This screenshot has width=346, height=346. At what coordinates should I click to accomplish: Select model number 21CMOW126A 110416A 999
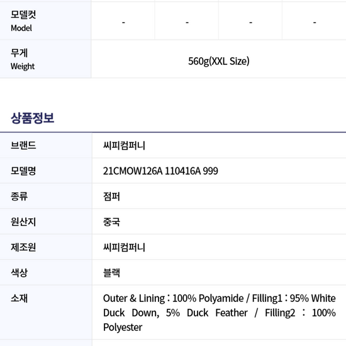coord(160,170)
